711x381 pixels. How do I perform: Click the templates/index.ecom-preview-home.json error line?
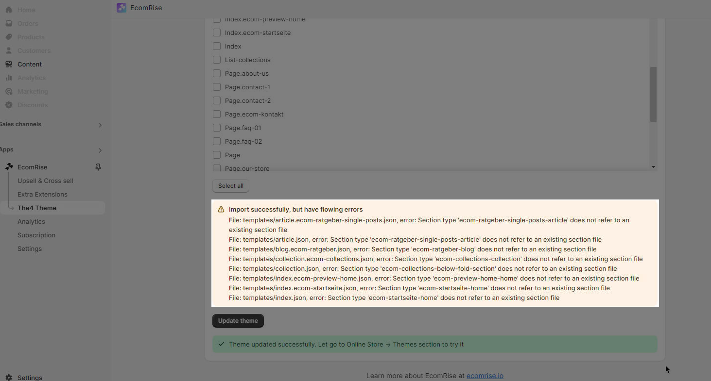coord(434,278)
